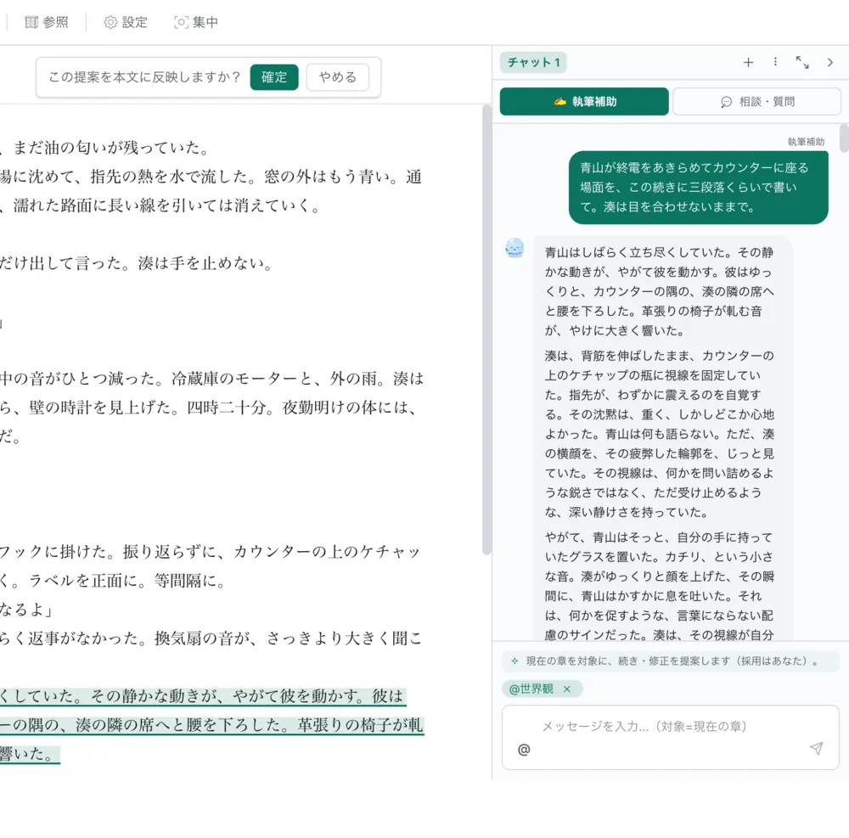849x838 pixels.
Task: Switch to 相談・質問 consultation mode
Action: (x=757, y=101)
